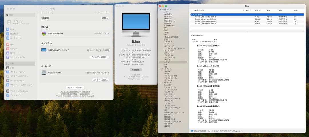Select BANK 3/ChannelB-DIMM1 row
Image resolution: width=309 pixels, height=137 pixels.
click(247, 24)
